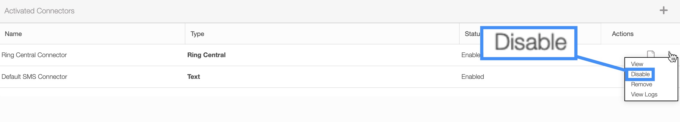Select View from the context menu
This screenshot has height=122, width=680.
[x=637, y=64]
